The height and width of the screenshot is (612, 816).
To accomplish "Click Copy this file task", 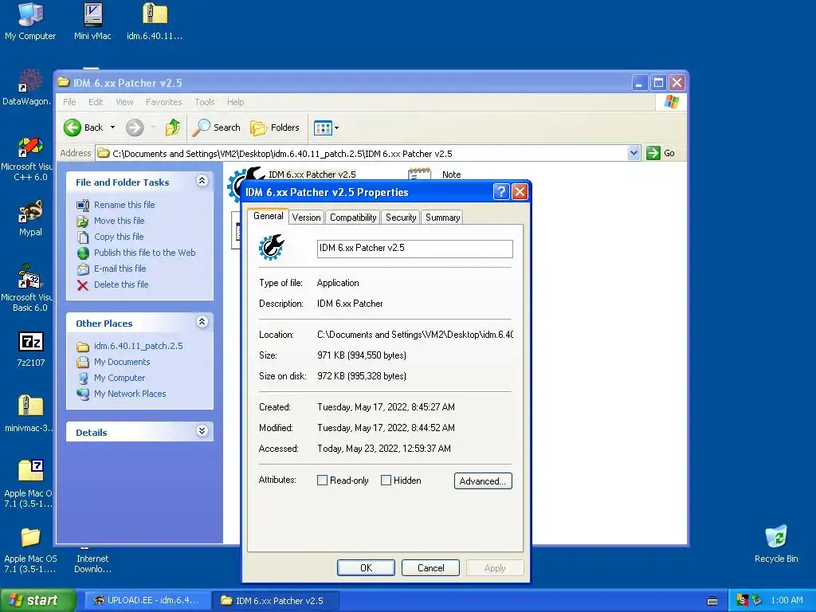I will [x=119, y=237].
